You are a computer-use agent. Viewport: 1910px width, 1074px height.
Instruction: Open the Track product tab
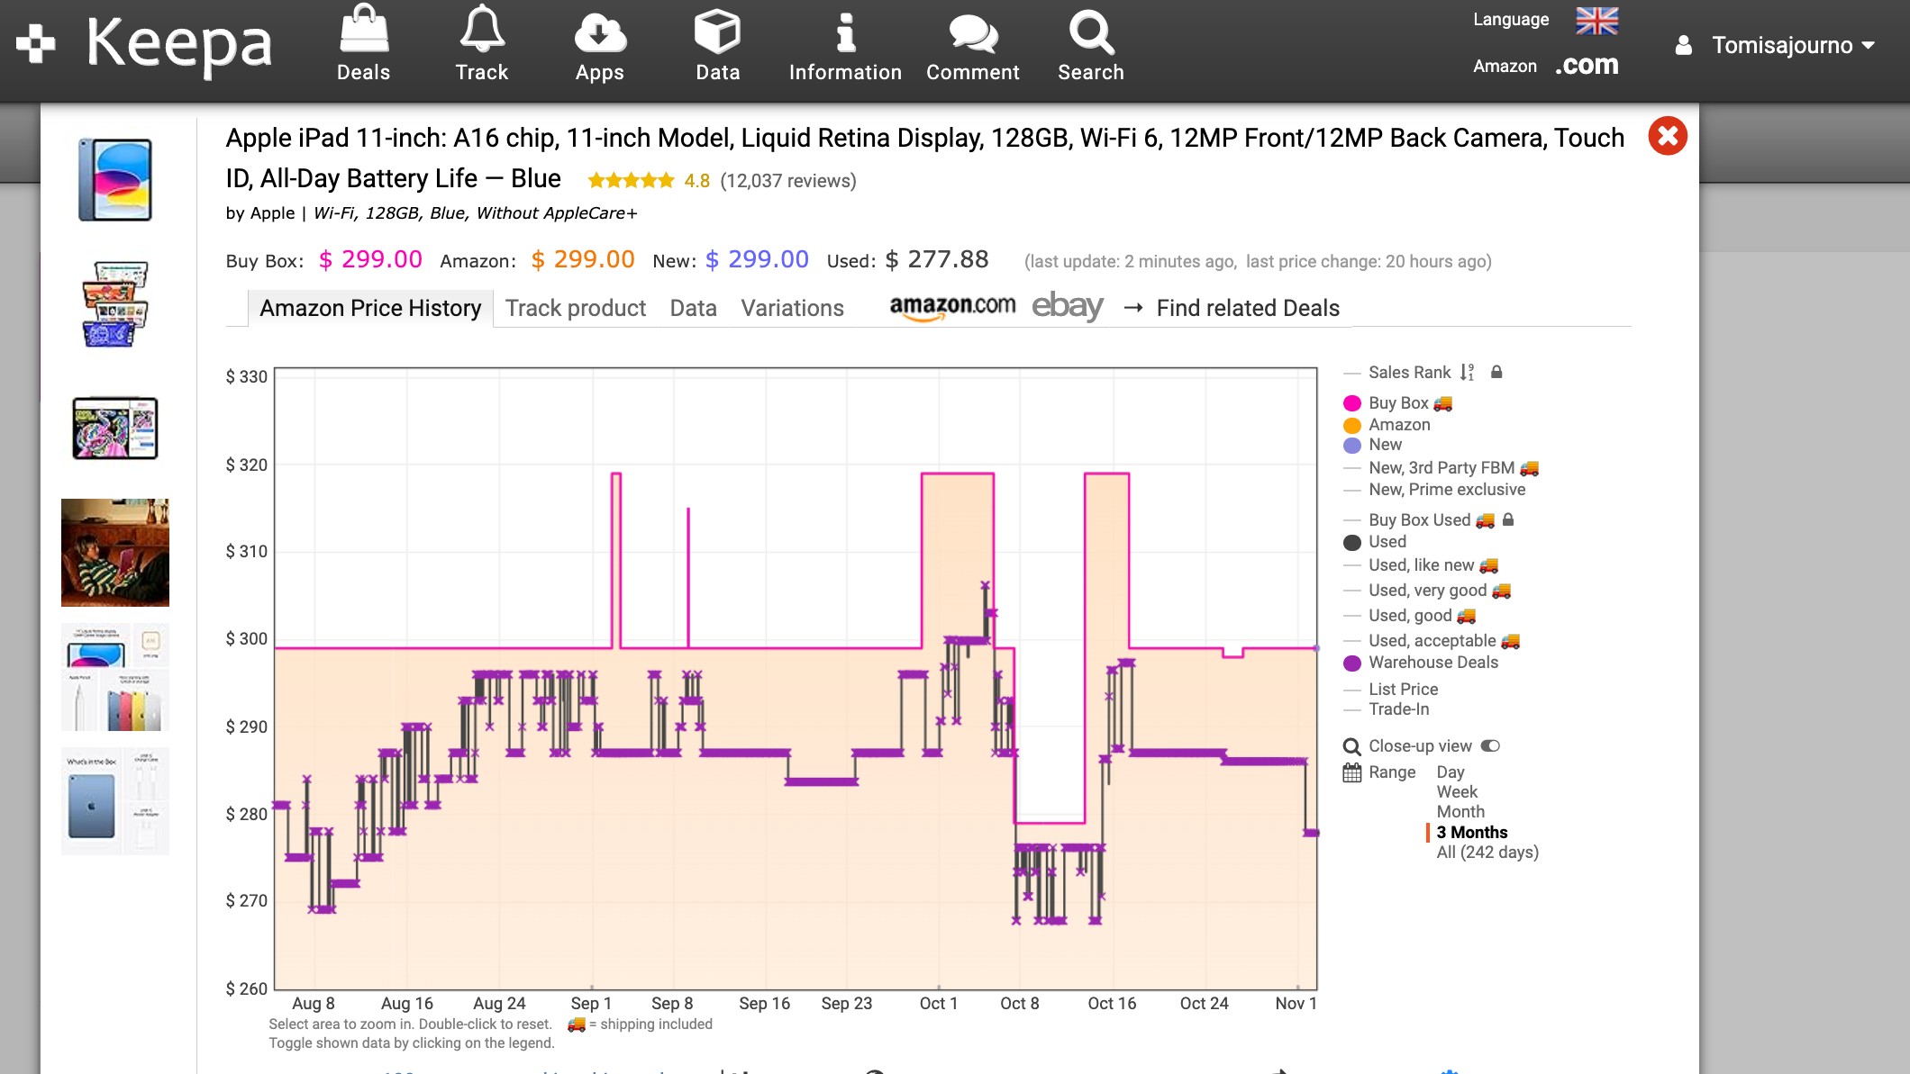pos(576,308)
